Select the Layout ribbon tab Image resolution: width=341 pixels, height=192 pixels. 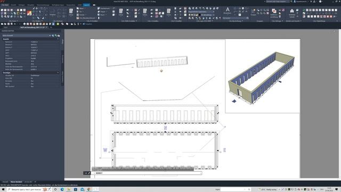click(x=86, y=5)
